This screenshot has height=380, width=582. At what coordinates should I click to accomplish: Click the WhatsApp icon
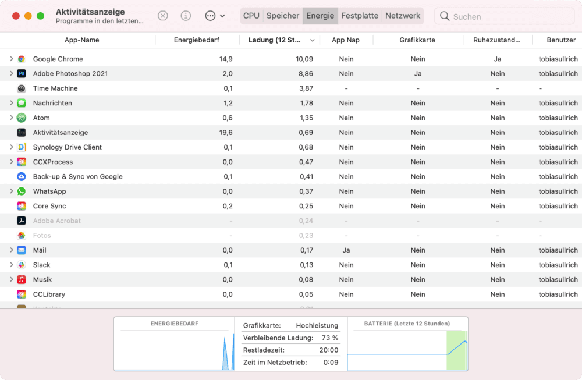point(22,191)
